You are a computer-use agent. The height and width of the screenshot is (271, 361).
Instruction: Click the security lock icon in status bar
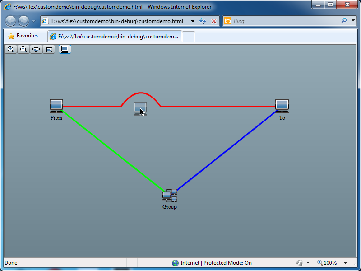tap(299, 263)
